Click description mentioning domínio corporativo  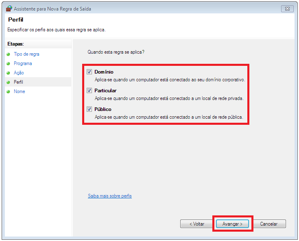(170, 80)
